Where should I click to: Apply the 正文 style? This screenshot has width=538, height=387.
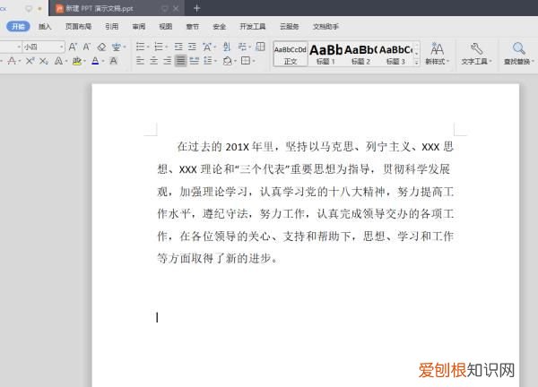291,54
